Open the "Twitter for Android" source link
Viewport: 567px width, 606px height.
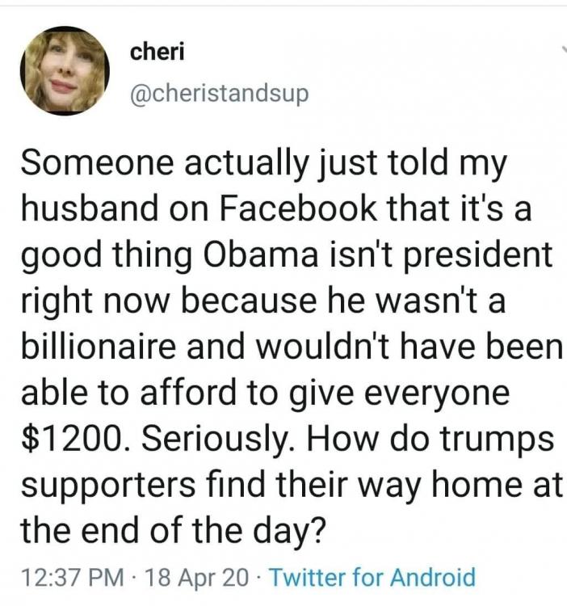[371, 578]
